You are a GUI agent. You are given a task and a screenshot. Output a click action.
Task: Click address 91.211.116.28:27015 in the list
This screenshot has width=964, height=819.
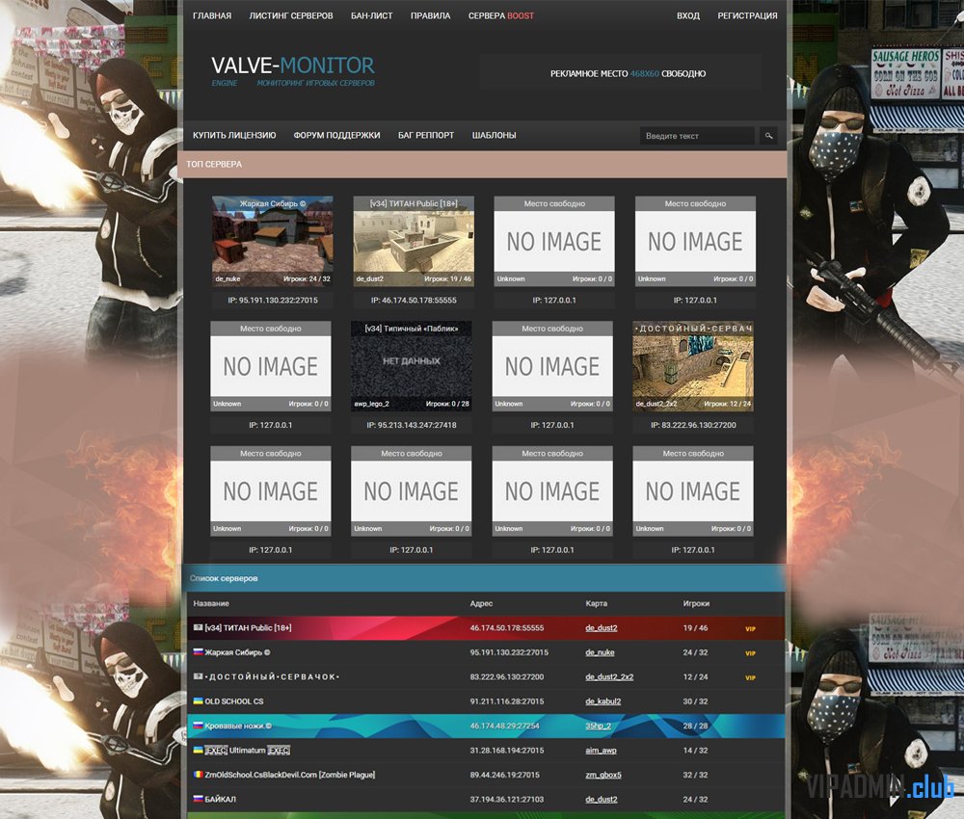[x=507, y=701]
